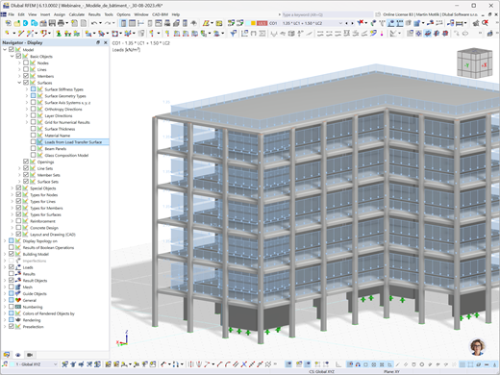Expand the Building Model node
Screen dimensions: 500x375
tap(5, 254)
